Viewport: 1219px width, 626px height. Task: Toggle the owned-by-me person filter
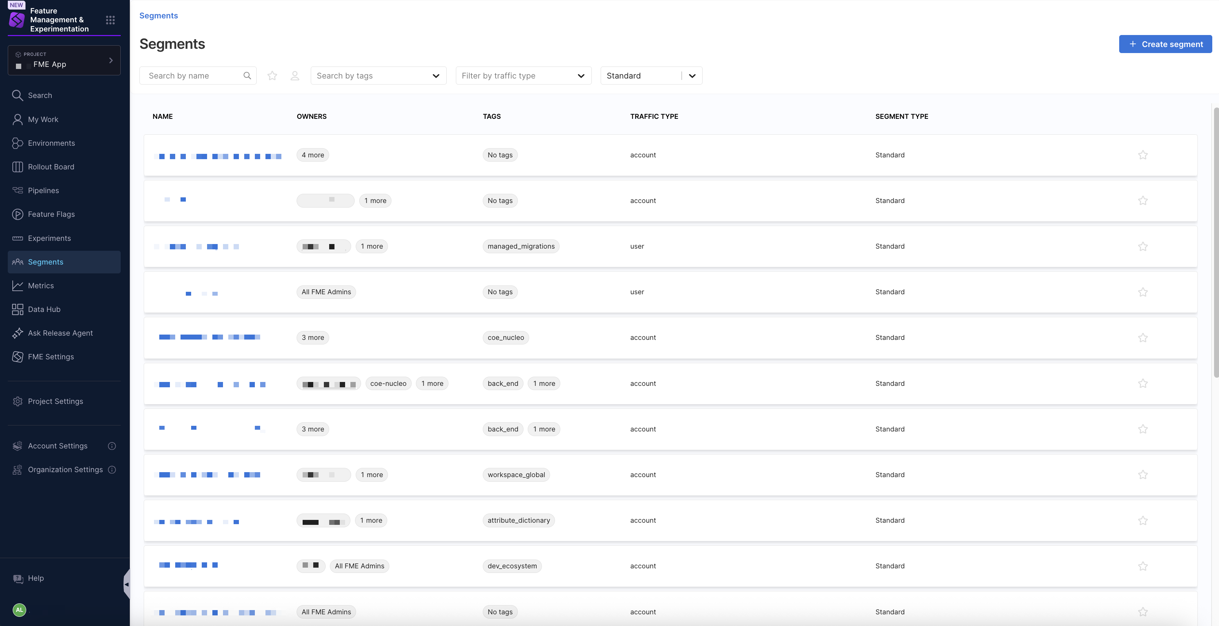tap(295, 76)
